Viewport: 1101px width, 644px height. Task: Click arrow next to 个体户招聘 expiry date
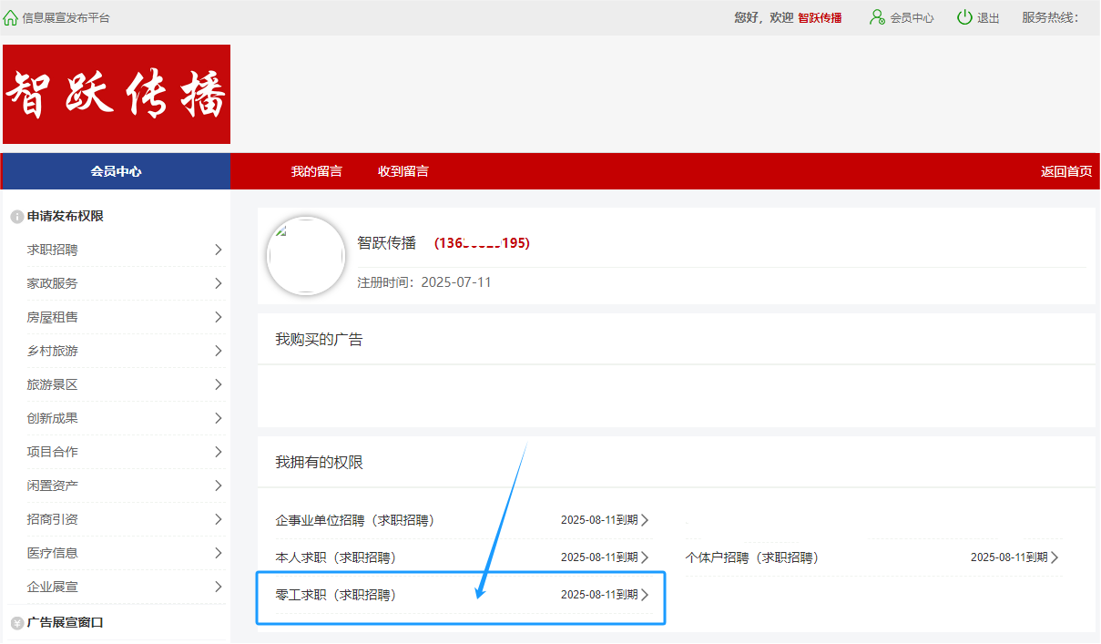[1055, 557]
